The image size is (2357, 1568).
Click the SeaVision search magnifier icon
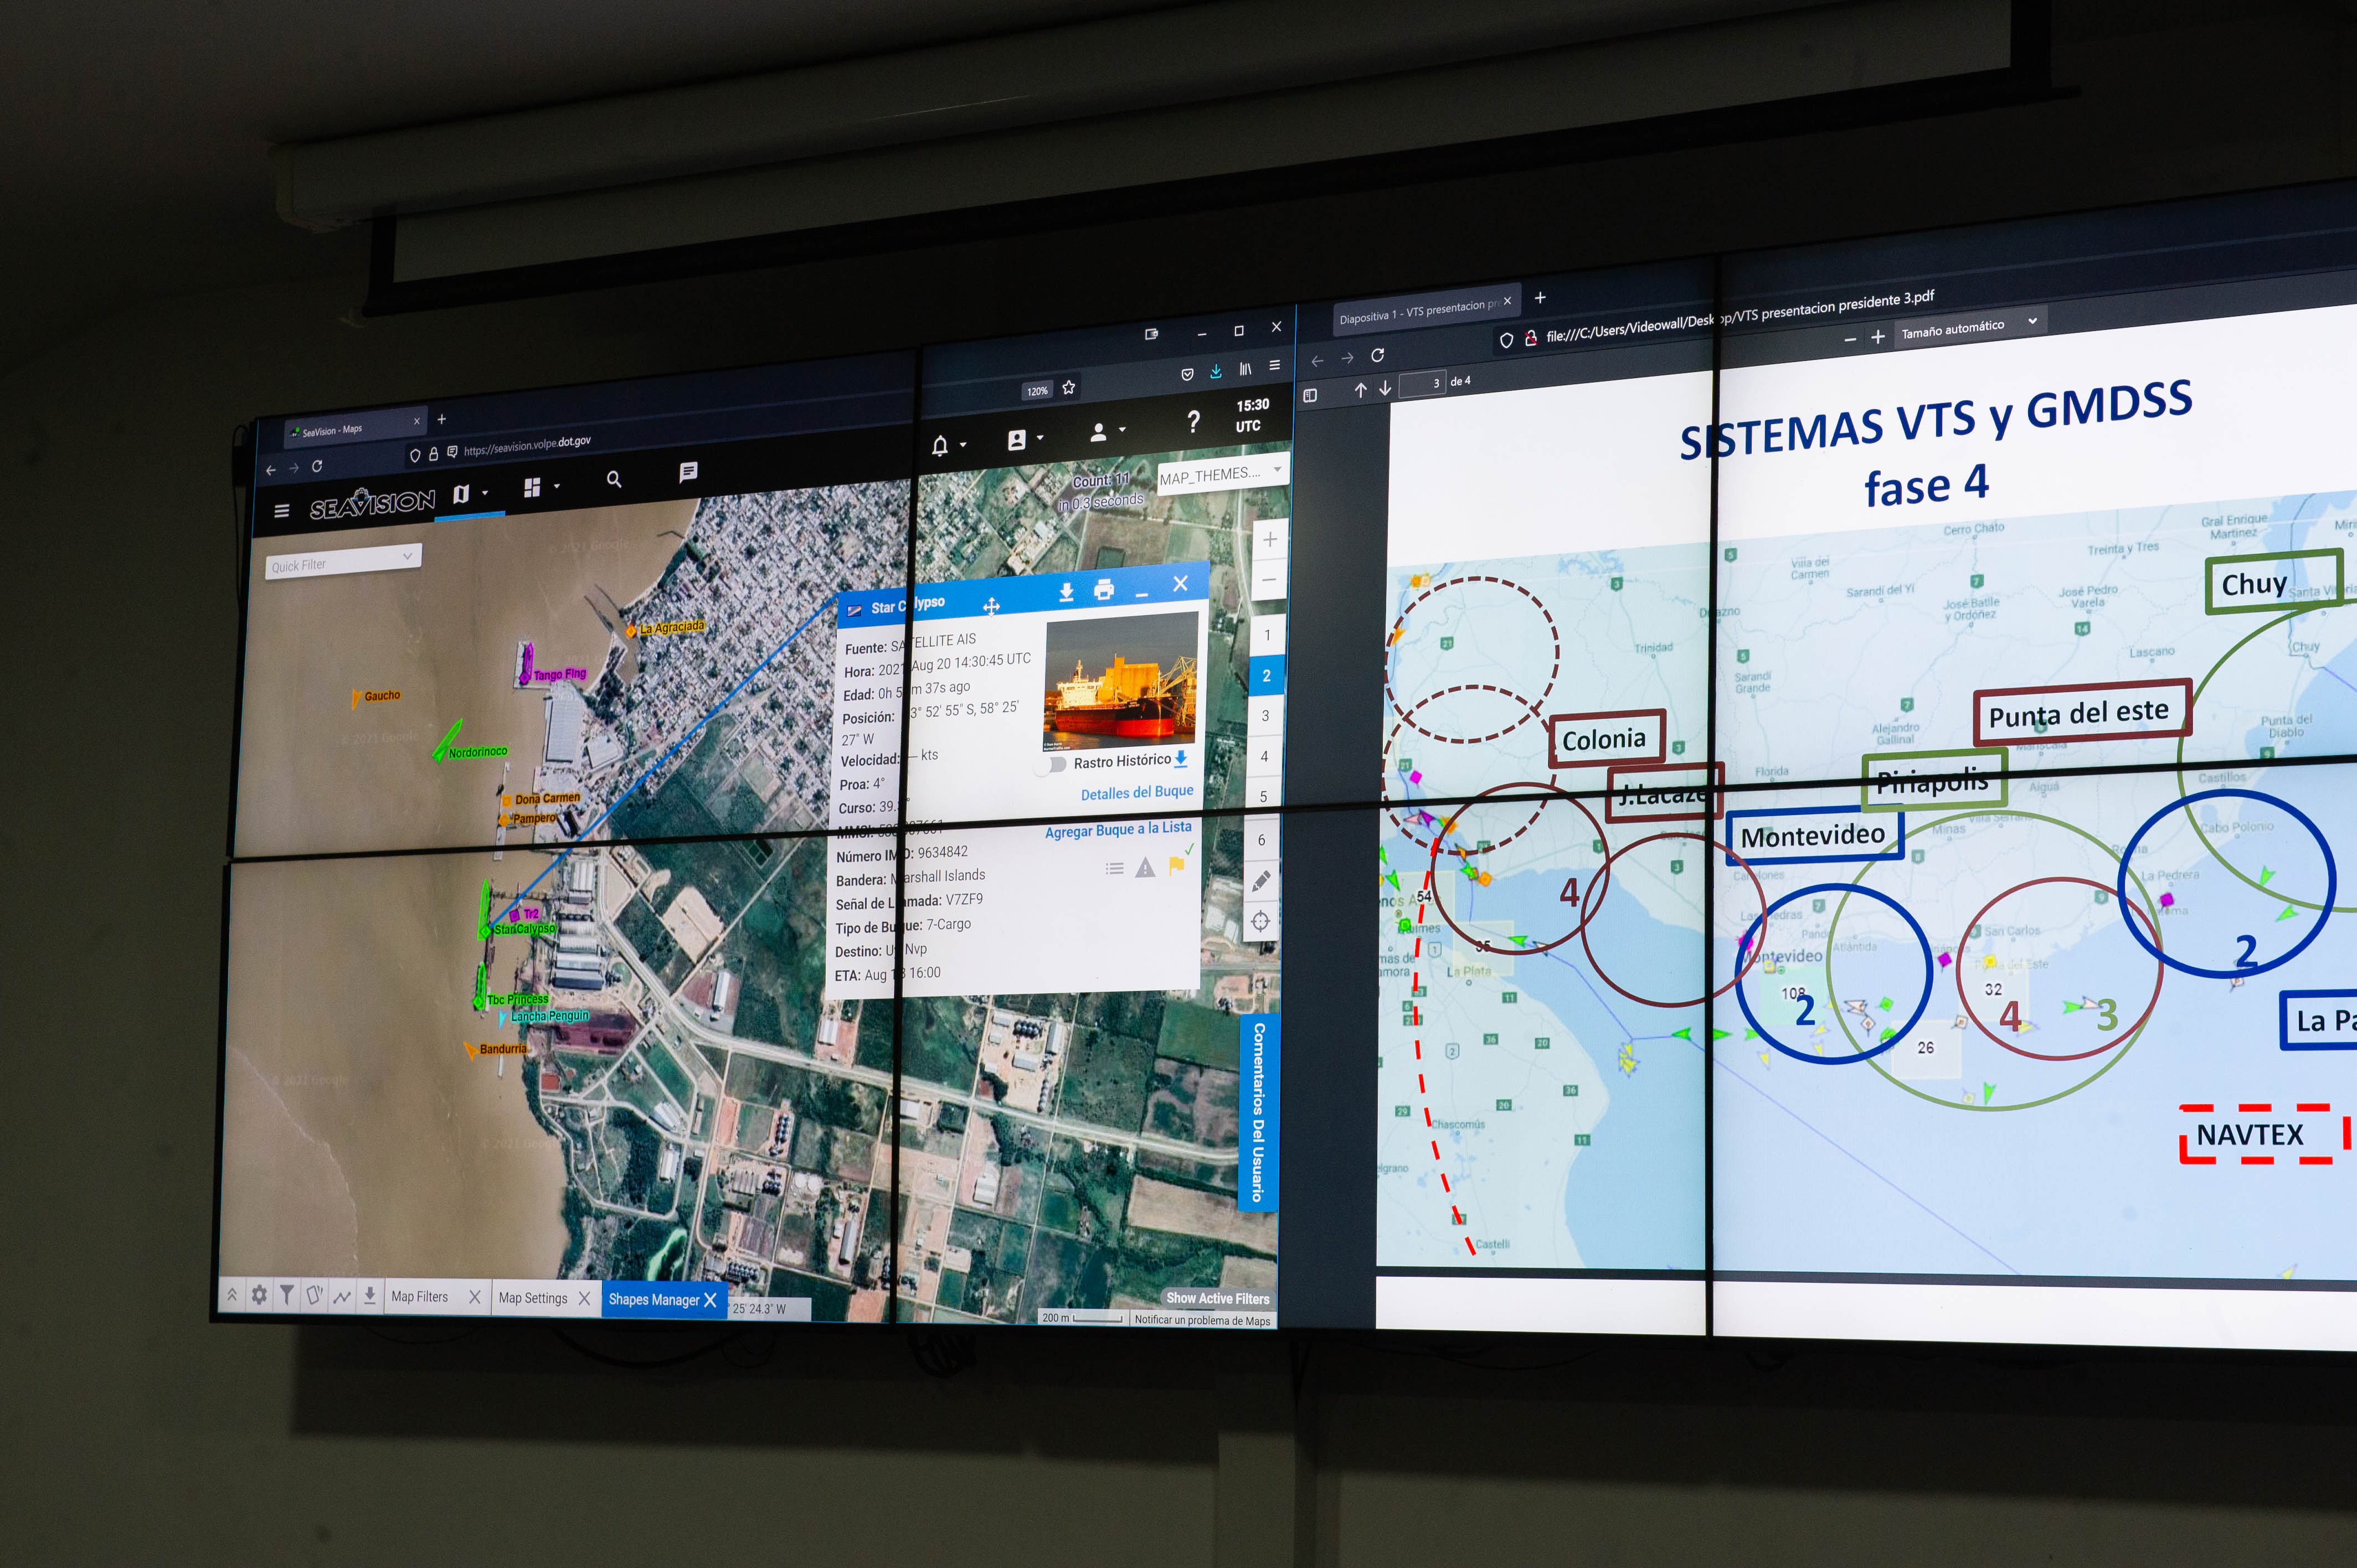[614, 480]
